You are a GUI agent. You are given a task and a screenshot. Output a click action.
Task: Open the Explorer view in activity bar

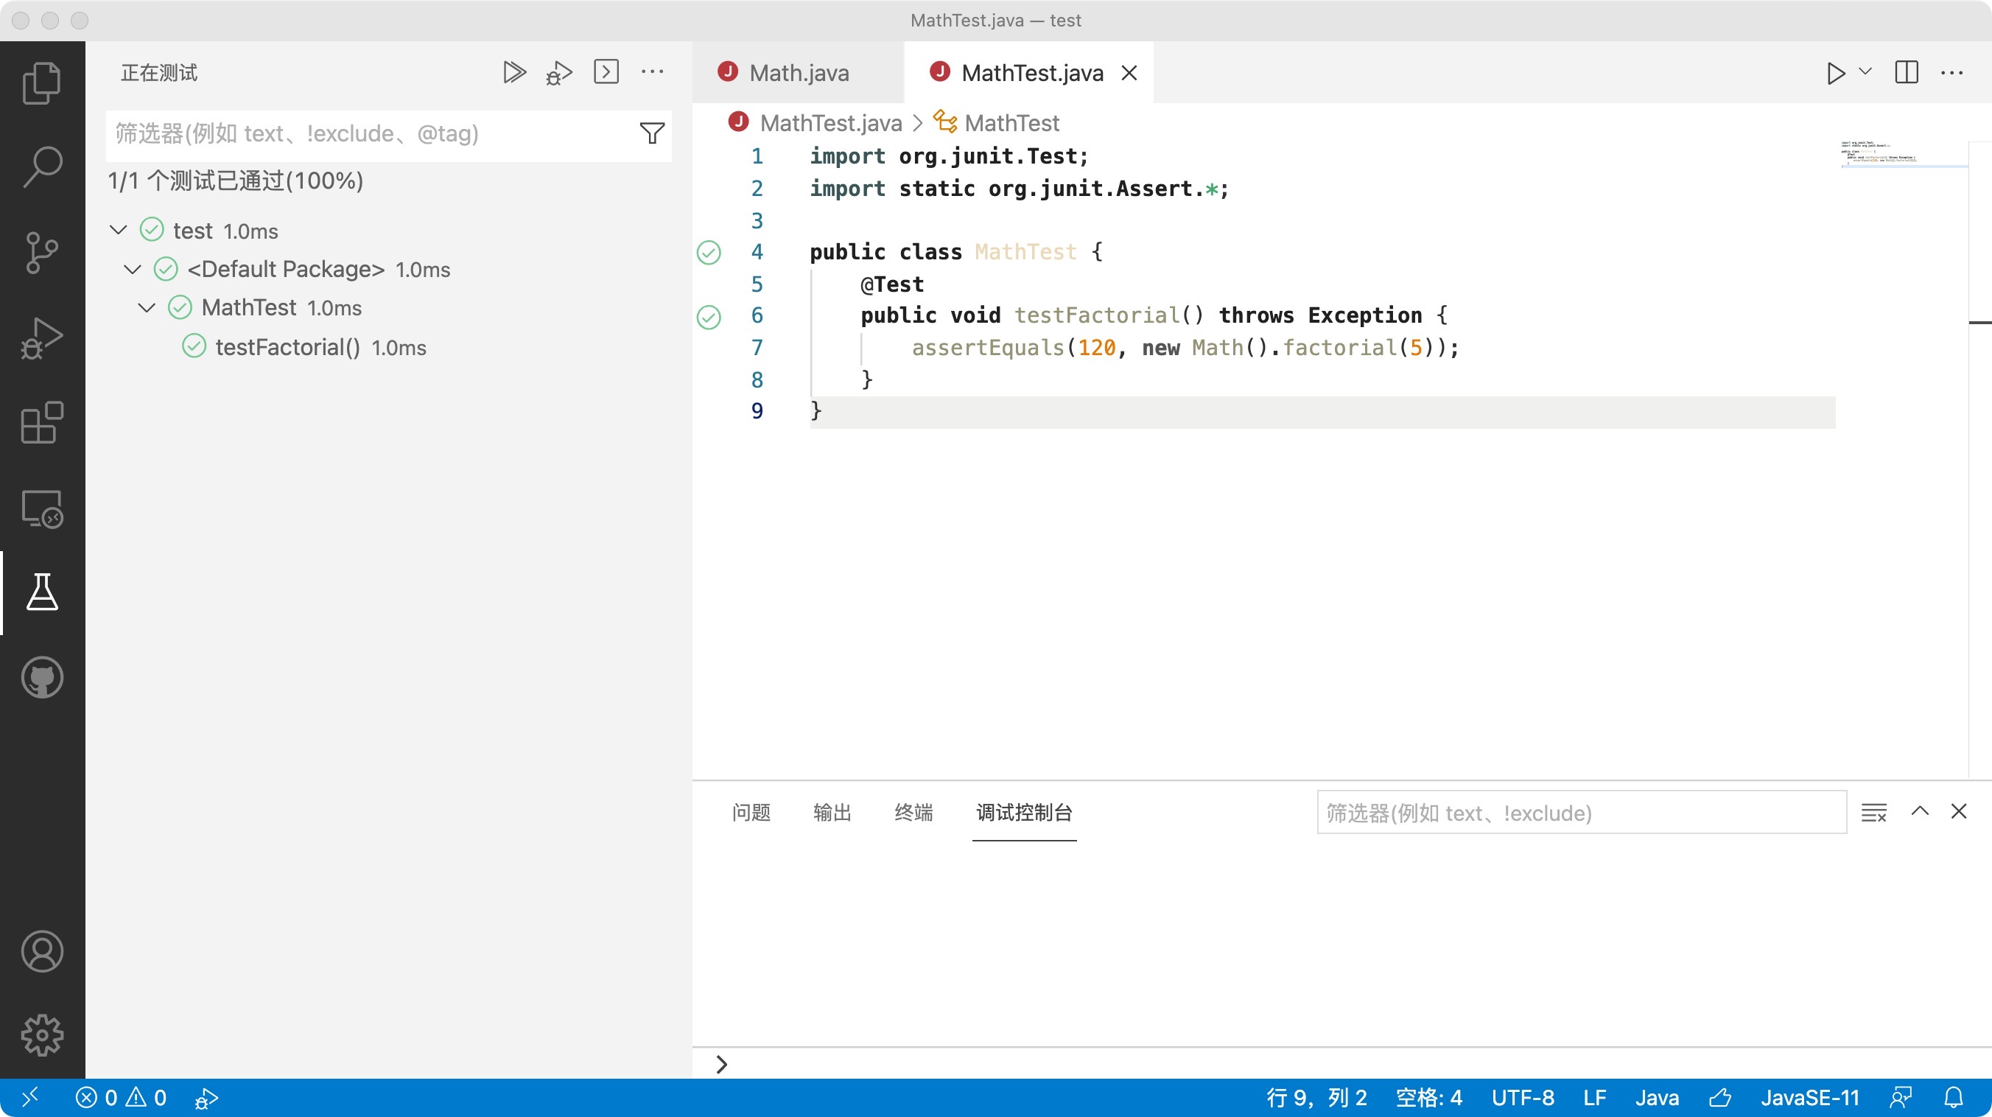point(42,82)
